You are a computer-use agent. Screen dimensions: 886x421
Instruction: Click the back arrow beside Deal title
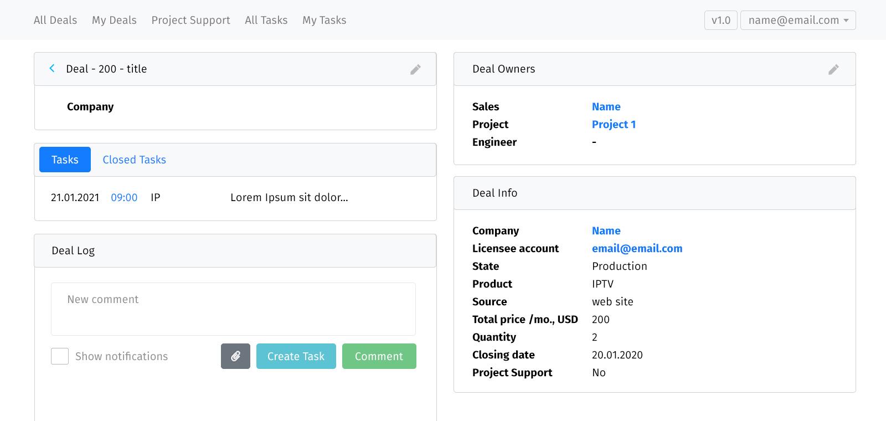pyautogui.click(x=52, y=69)
